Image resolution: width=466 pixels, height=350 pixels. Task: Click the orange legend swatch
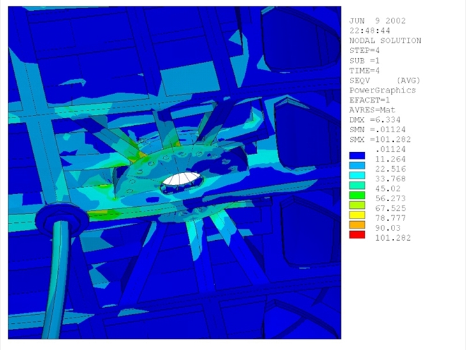[x=357, y=225]
